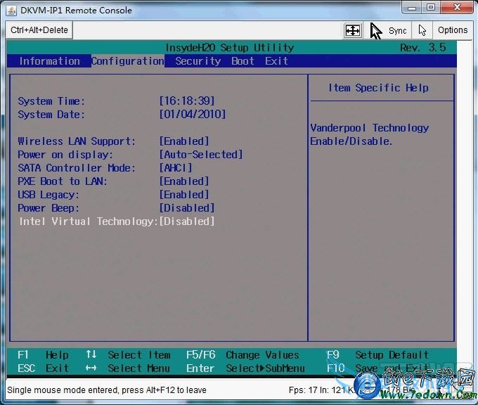Click the Enter Select SubMenu hint
The width and height of the screenshot is (478, 405).
click(x=245, y=368)
